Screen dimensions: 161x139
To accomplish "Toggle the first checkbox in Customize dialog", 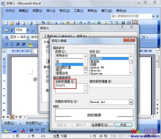I will tap(47, 47).
